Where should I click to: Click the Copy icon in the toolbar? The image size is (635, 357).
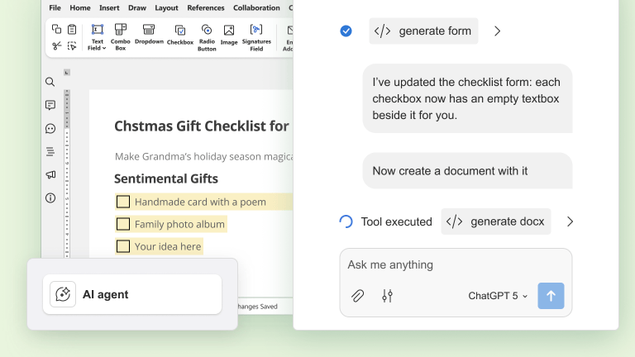[x=56, y=29]
